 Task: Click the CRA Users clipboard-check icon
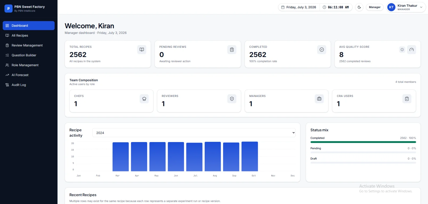point(407,99)
